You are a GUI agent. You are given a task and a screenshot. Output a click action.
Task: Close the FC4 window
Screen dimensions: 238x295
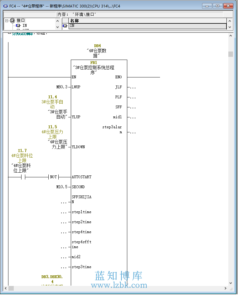(x=228, y=6)
